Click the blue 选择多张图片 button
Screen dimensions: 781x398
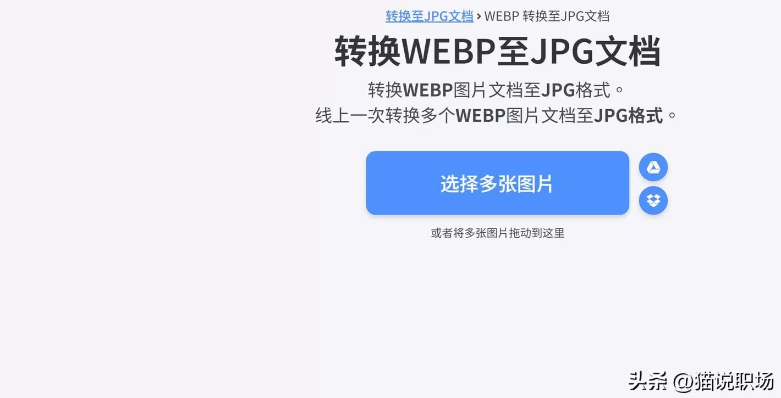(497, 183)
